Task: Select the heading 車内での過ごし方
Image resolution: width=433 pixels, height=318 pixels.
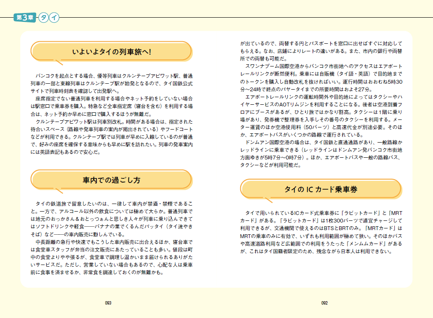Action: click(x=111, y=180)
